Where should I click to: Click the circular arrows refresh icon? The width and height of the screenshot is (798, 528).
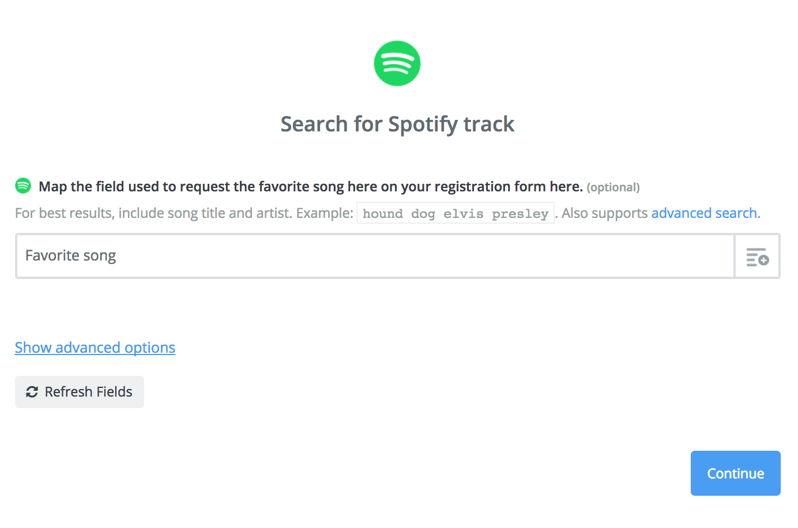point(32,392)
